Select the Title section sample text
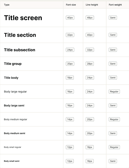 coord(20,35)
